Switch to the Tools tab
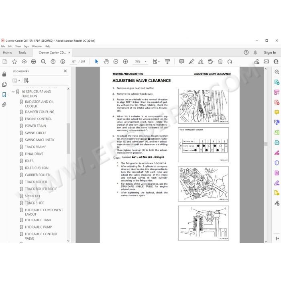The image size is (281, 281). pyautogui.click(x=22, y=53)
